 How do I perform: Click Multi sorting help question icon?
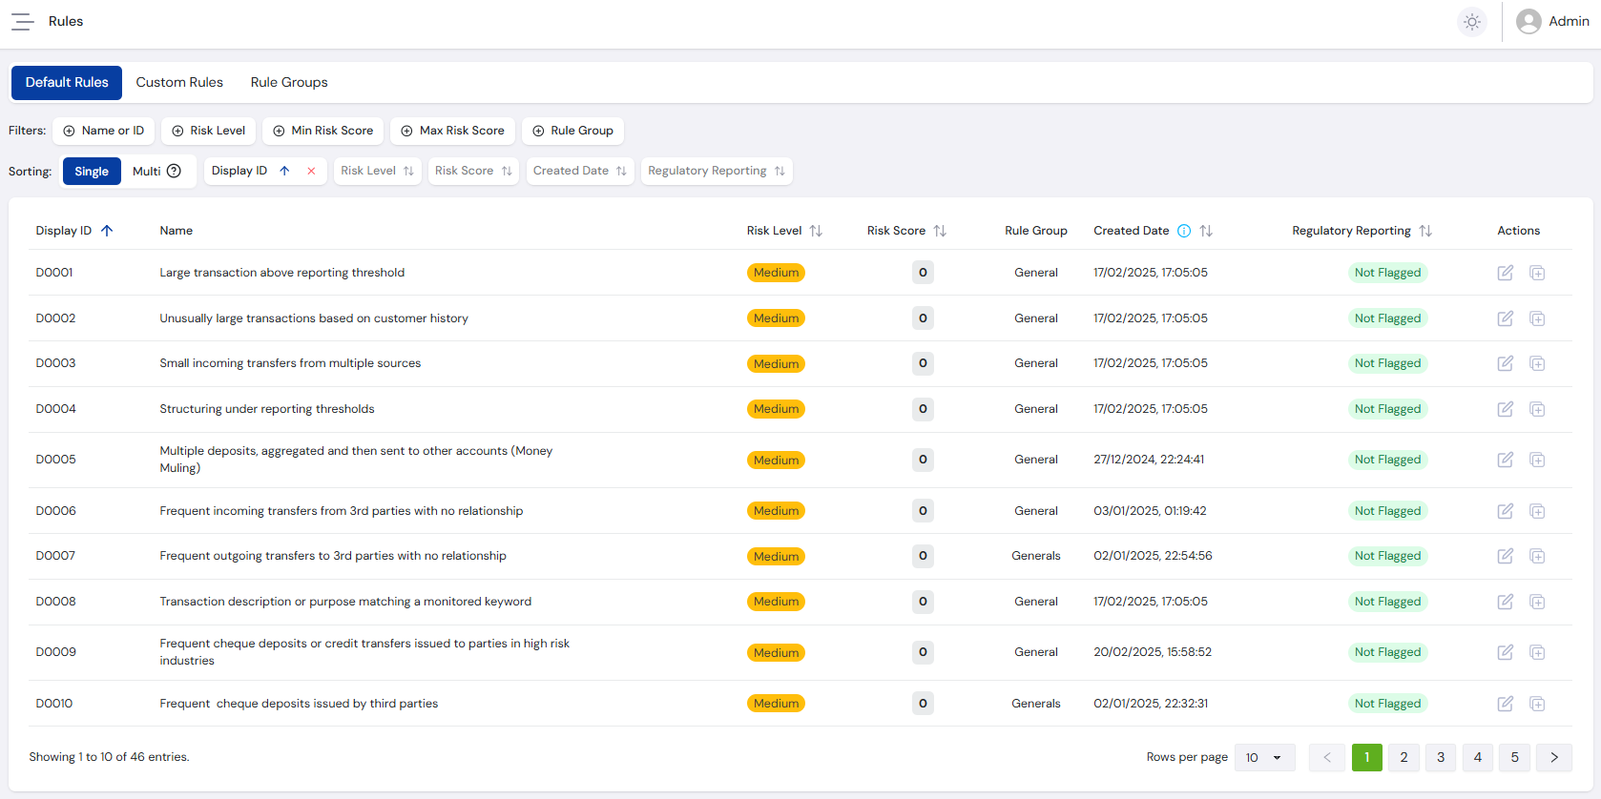(174, 172)
